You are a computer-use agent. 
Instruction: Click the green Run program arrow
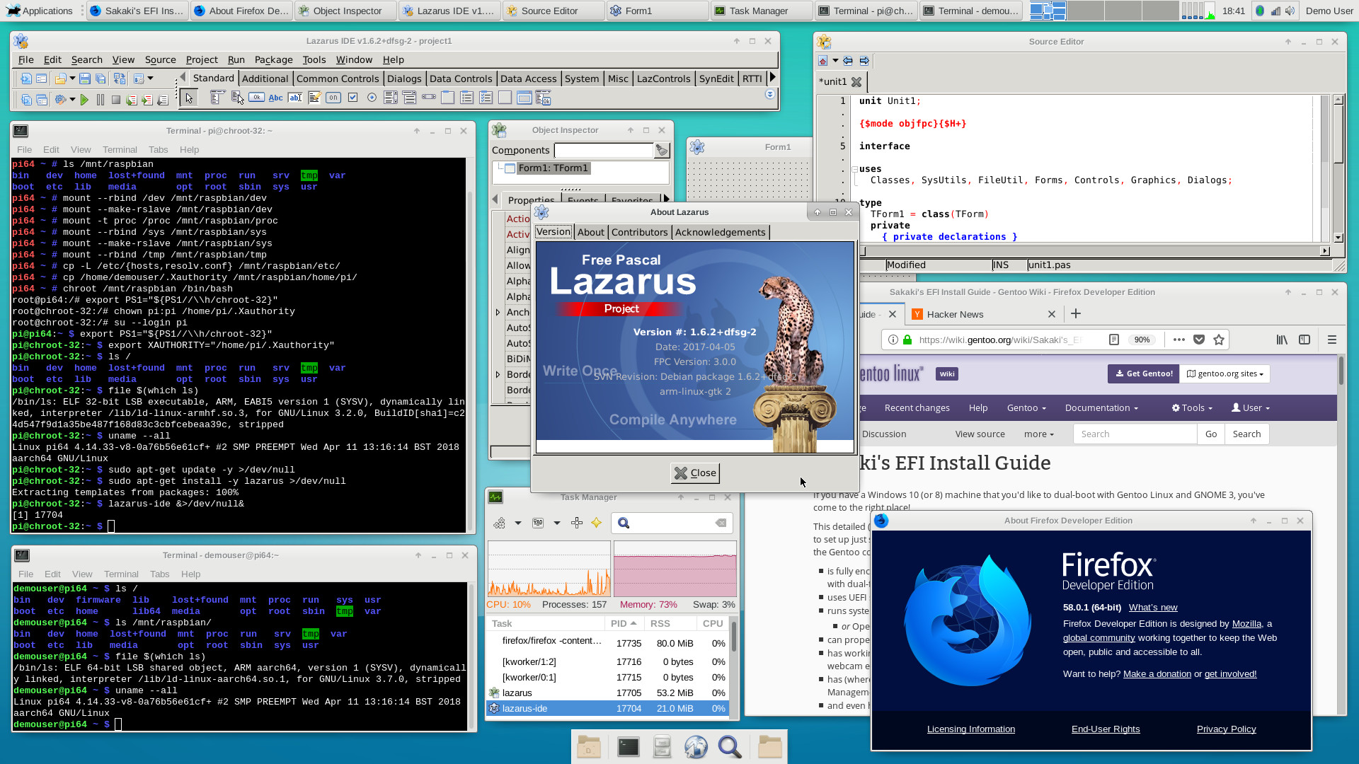pos(84,100)
